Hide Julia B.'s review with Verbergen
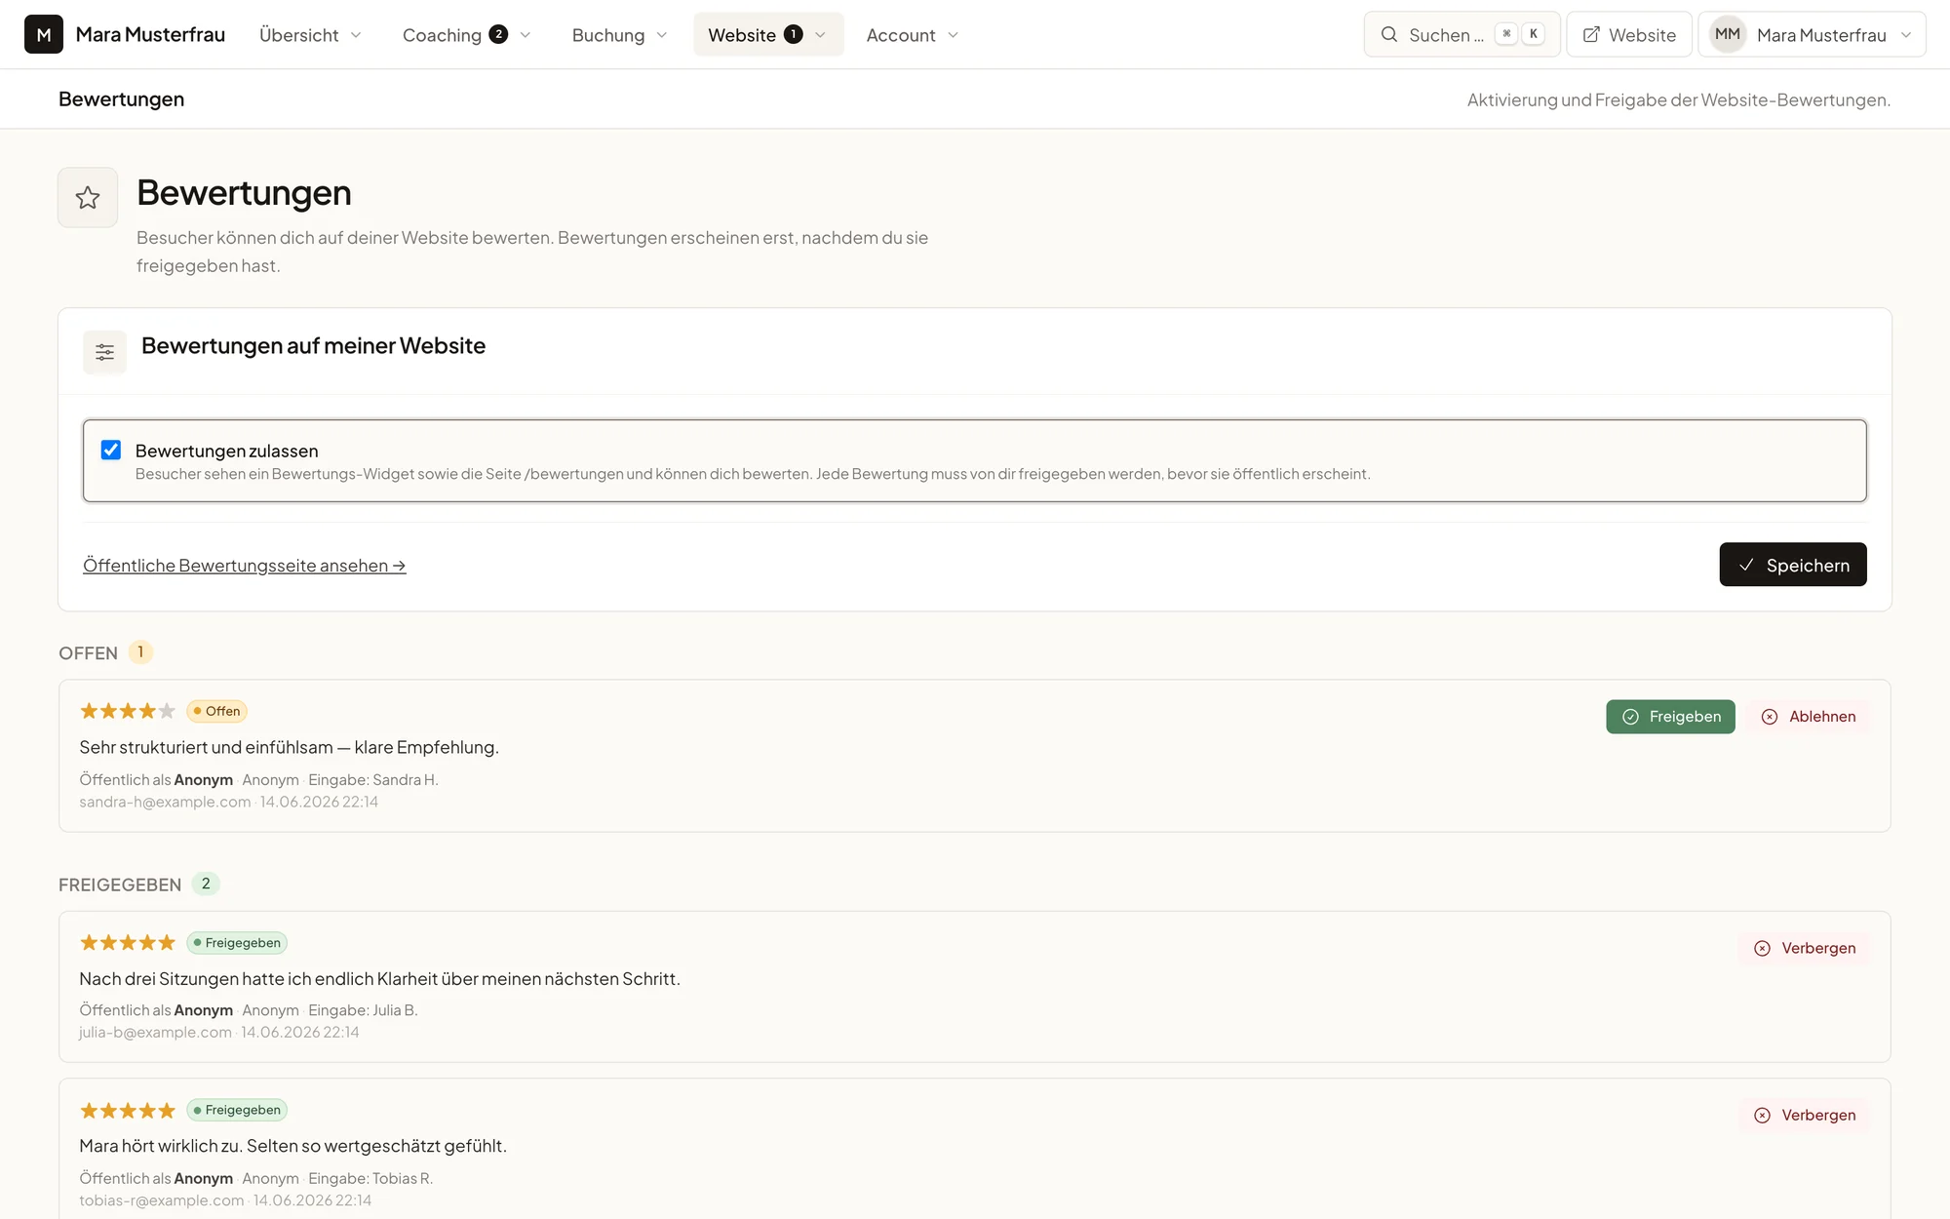This screenshot has height=1219, width=1950. pos(1805,948)
